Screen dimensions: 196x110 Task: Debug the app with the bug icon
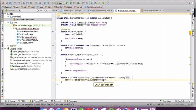(71, 3)
